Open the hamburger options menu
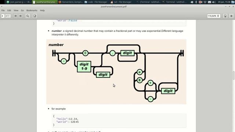Screen dimensions: 235x132 [x=231, y=16]
